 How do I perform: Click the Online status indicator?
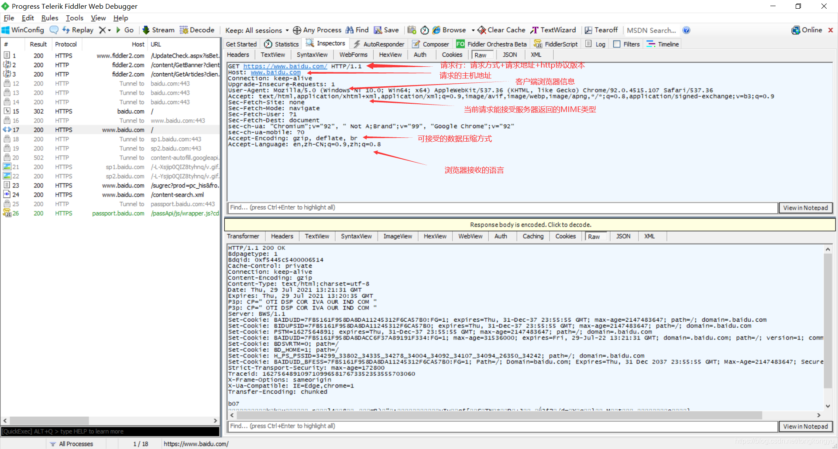807,30
